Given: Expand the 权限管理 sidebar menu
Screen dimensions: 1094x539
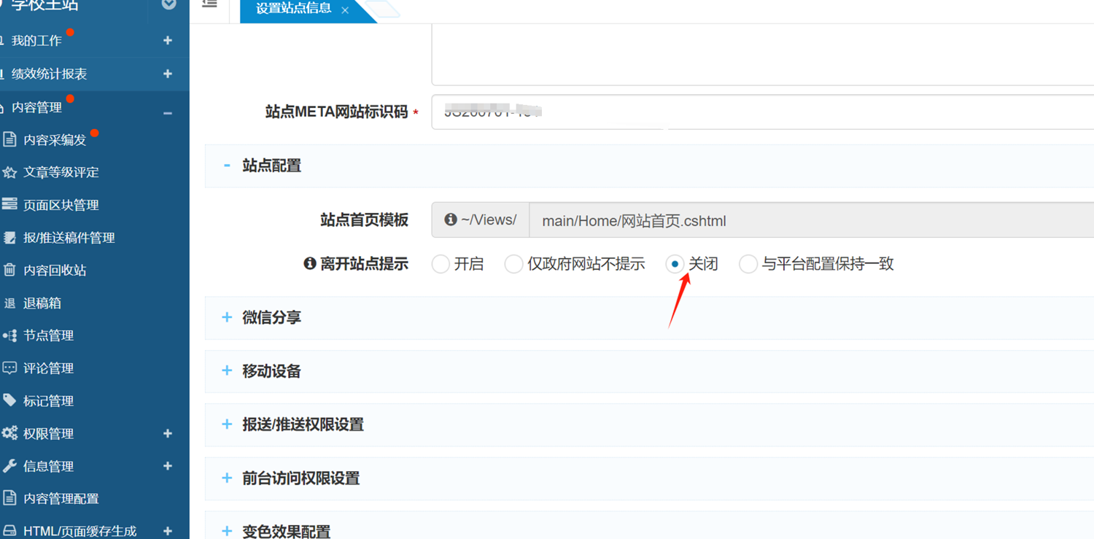Looking at the screenshot, I should (167, 433).
